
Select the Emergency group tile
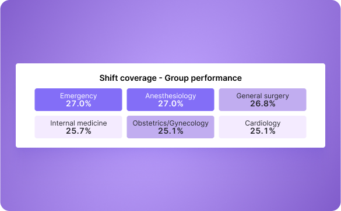(x=78, y=99)
